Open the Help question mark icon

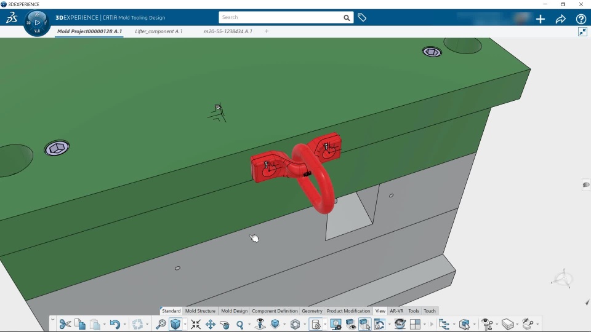point(581,19)
